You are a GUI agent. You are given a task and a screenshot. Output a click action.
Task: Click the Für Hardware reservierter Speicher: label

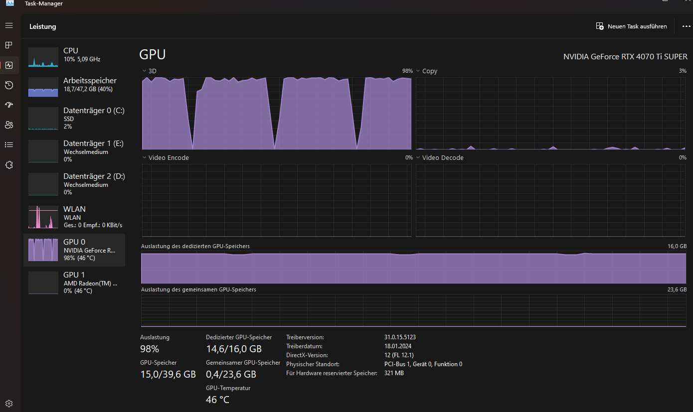[332, 373]
